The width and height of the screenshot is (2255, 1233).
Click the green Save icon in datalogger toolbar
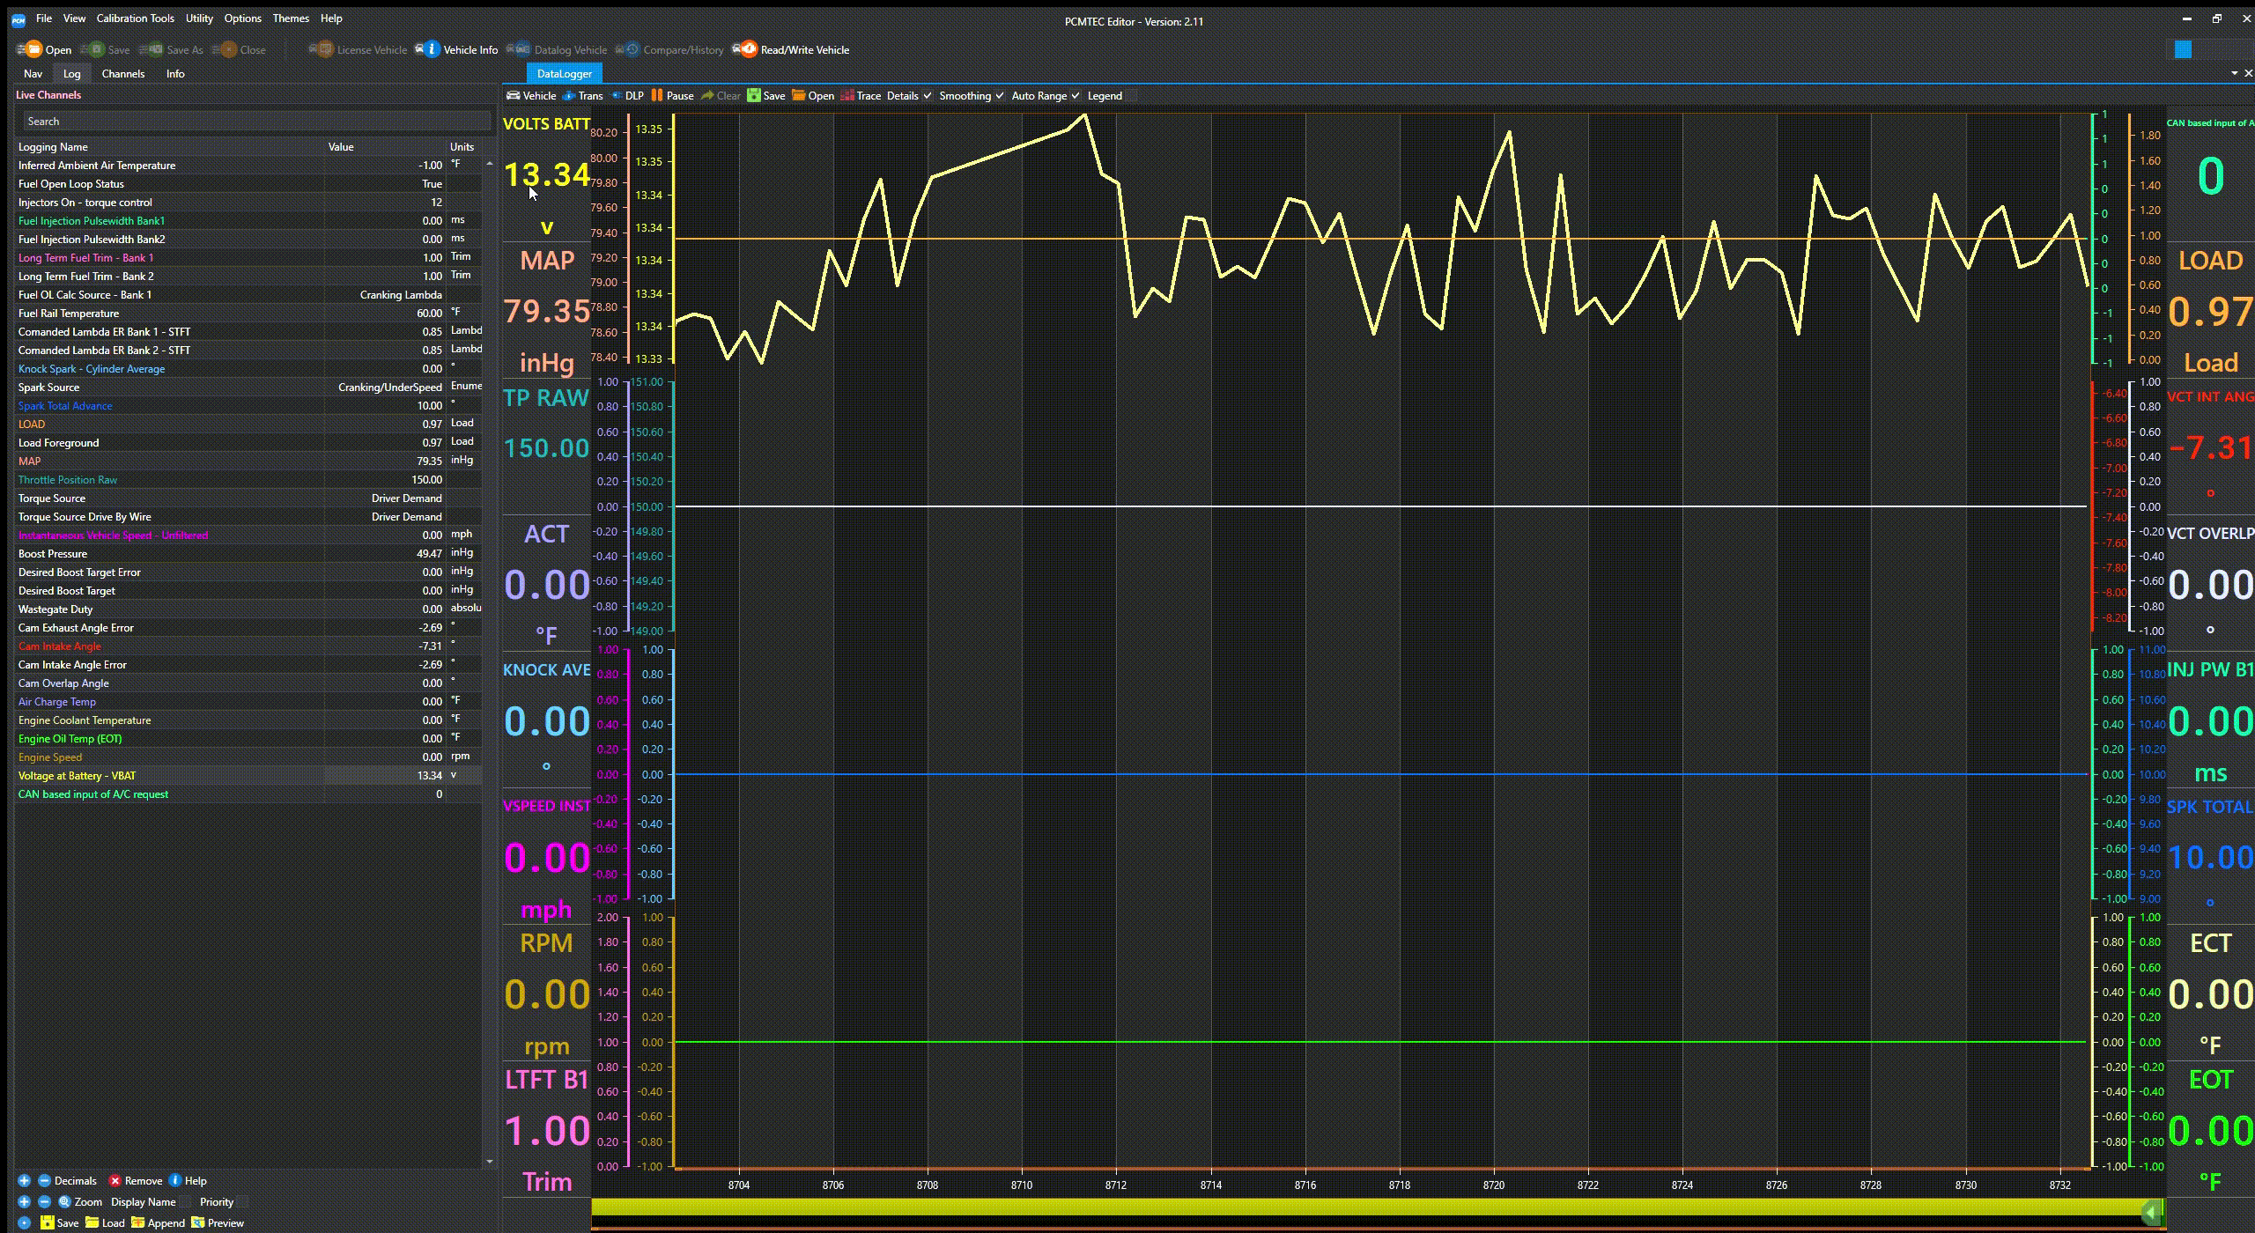coord(754,96)
